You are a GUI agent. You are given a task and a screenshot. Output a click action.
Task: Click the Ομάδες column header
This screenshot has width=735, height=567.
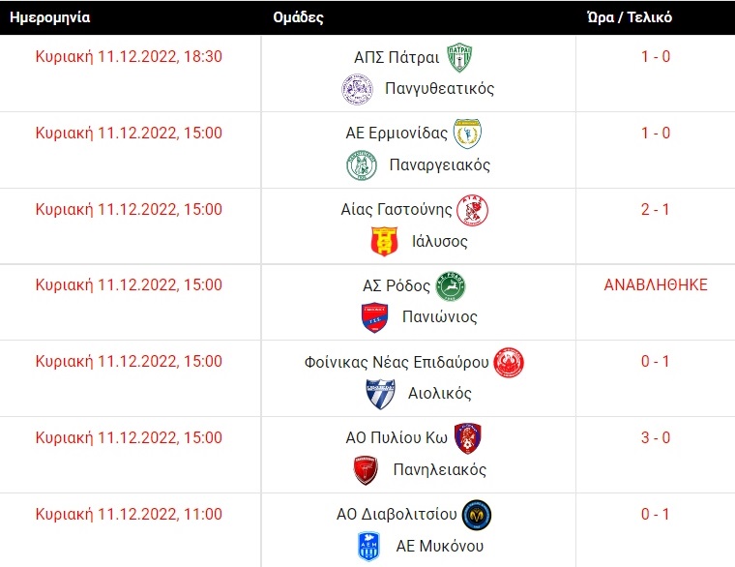click(x=299, y=17)
